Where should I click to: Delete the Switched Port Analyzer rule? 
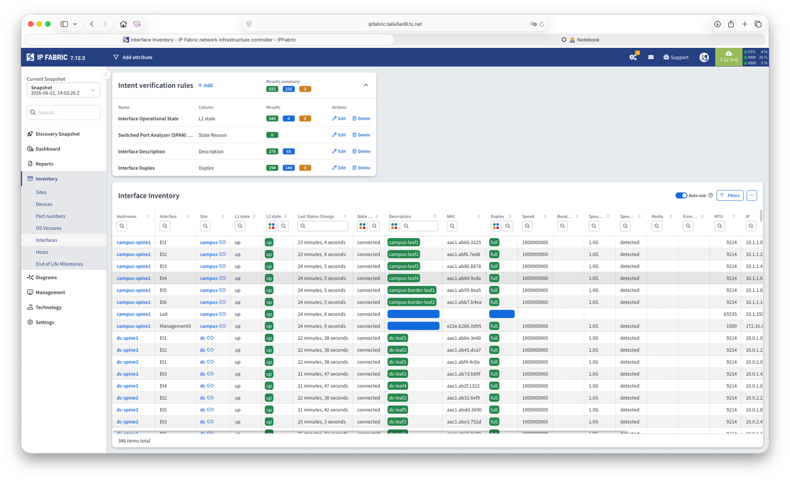[x=361, y=135]
